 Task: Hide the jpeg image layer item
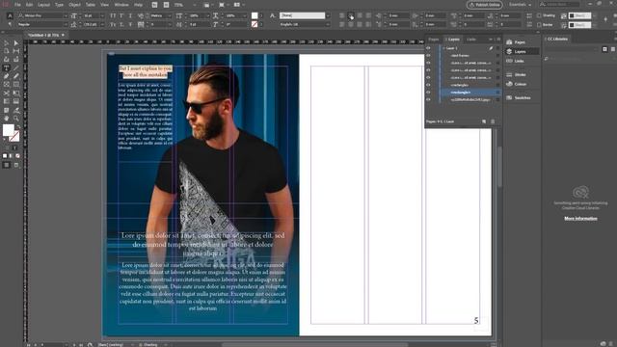[428, 99]
